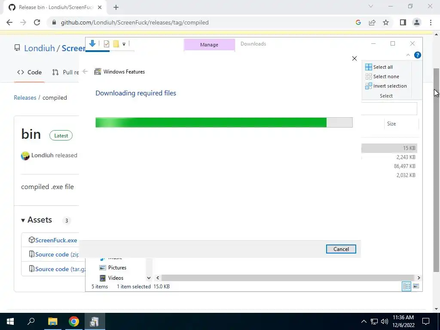Go back in Chrome
Screen dimensions: 440x330
(x=9, y=22)
